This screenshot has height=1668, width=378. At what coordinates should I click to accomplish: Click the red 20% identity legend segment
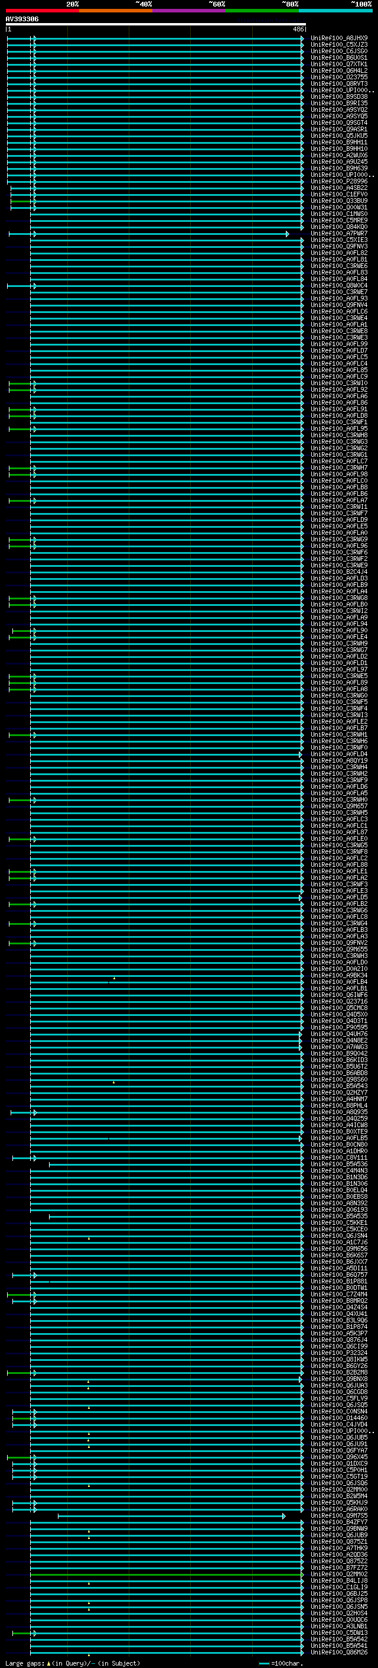pos(42,11)
